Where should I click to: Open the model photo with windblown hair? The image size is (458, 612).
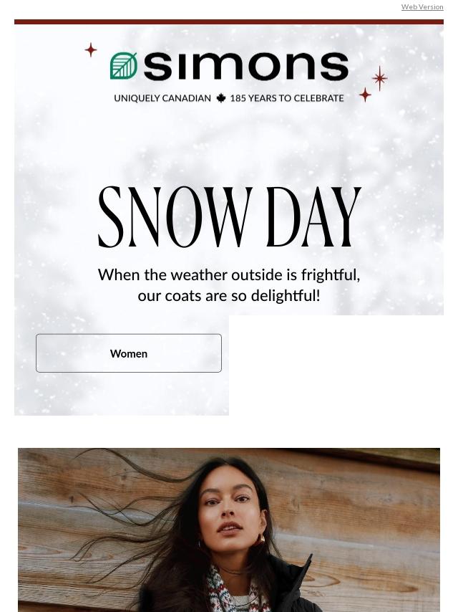pos(229,530)
